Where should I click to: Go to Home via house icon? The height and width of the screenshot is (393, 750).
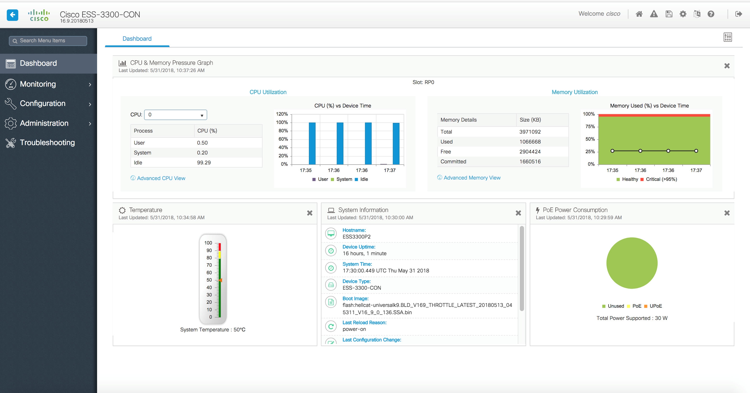point(639,14)
